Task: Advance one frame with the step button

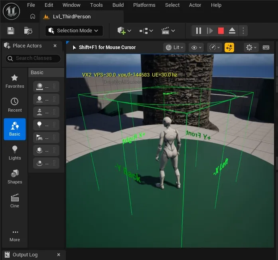Action: click(x=210, y=31)
